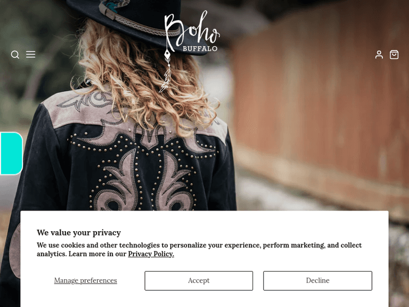Click the cookie description paragraph

(199, 250)
